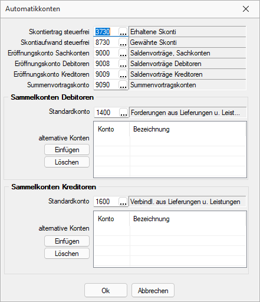Open lookup for Debitoren Standardkonto 1400
The width and height of the screenshot is (260, 302).
[124, 113]
